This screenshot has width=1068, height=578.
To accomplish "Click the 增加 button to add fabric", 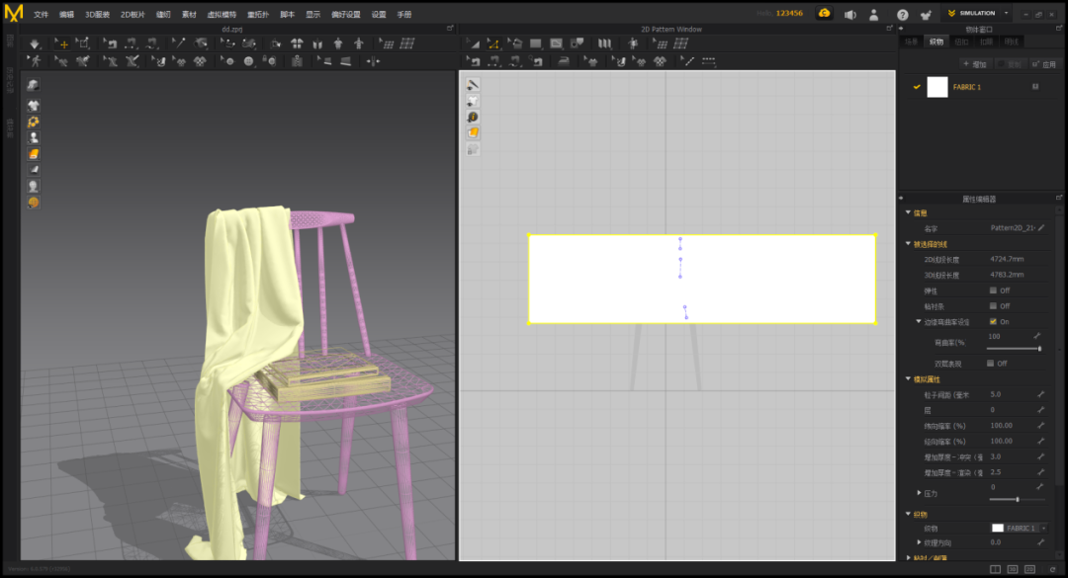I will [974, 64].
